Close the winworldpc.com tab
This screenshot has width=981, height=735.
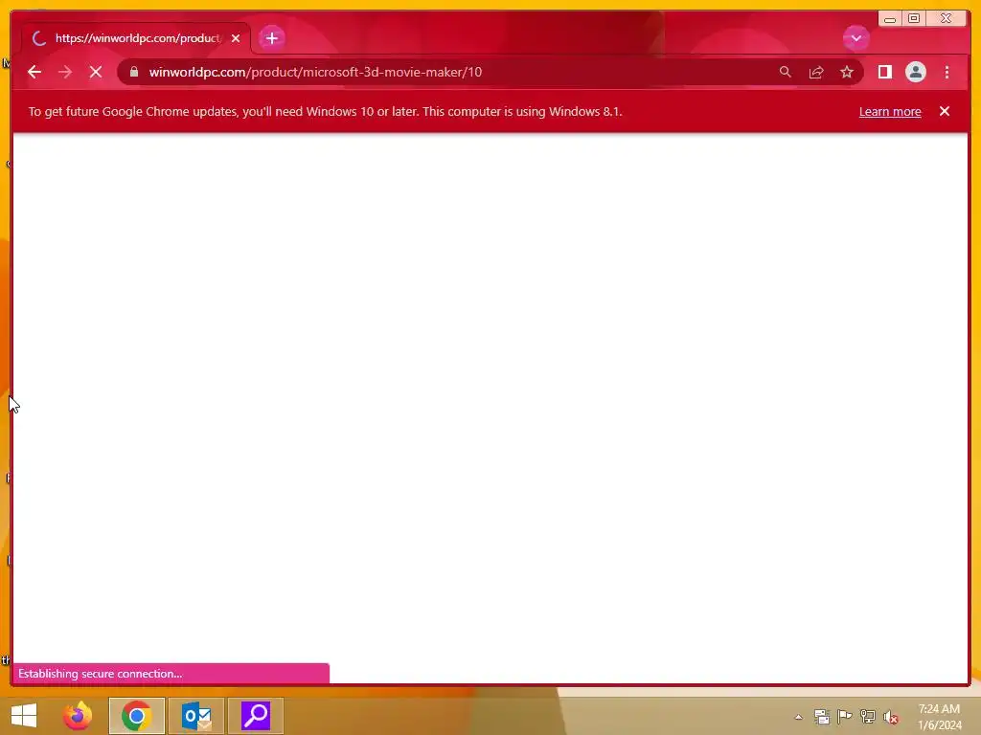coord(236,38)
